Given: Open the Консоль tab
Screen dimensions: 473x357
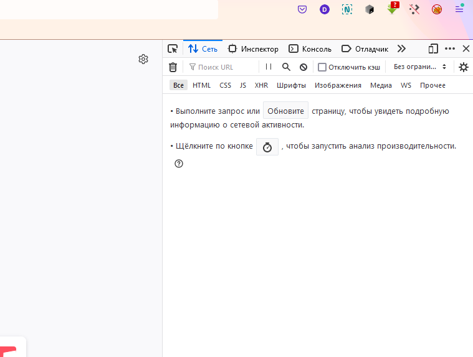Looking at the screenshot, I should [310, 49].
